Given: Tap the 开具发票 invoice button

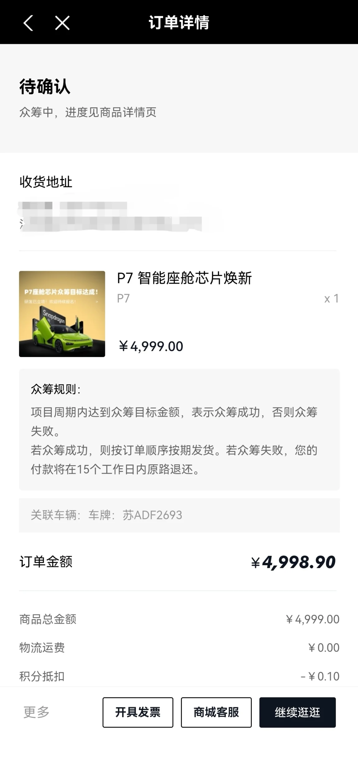Looking at the screenshot, I should pyautogui.click(x=138, y=712).
